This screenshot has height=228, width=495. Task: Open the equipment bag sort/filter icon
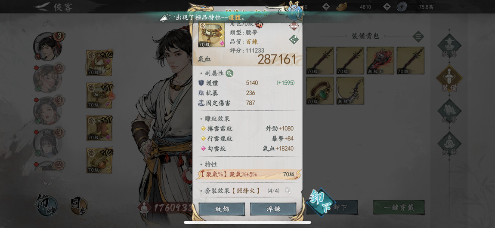418,36
